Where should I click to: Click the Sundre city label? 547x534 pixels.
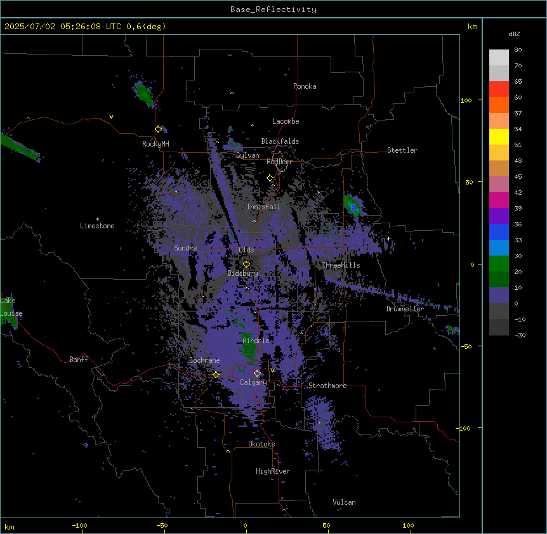coord(185,248)
